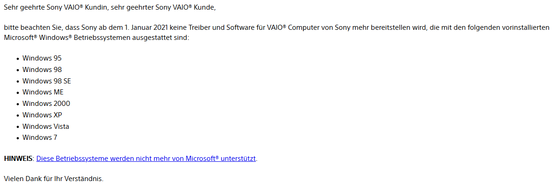Viewport: 554px width, 187px height.
Task: Click the 'Vielen Dank für Ihr Verständnis' line
Action: click(53, 178)
